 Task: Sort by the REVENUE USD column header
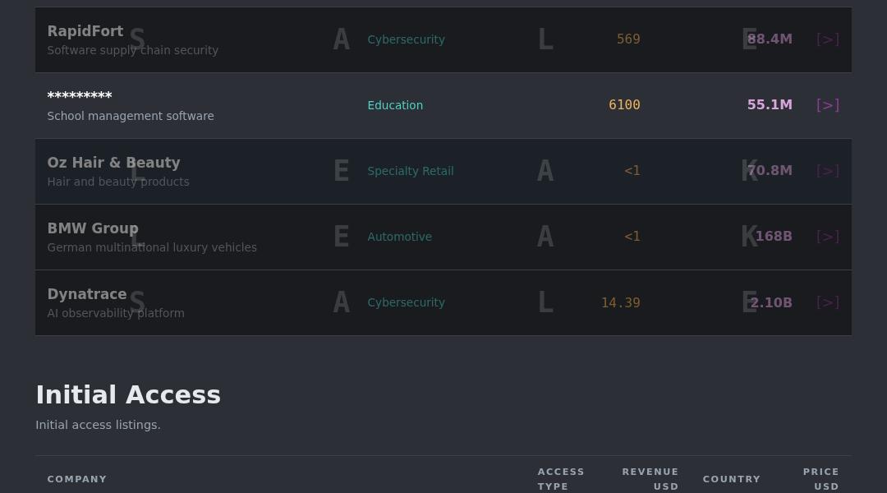click(650, 479)
